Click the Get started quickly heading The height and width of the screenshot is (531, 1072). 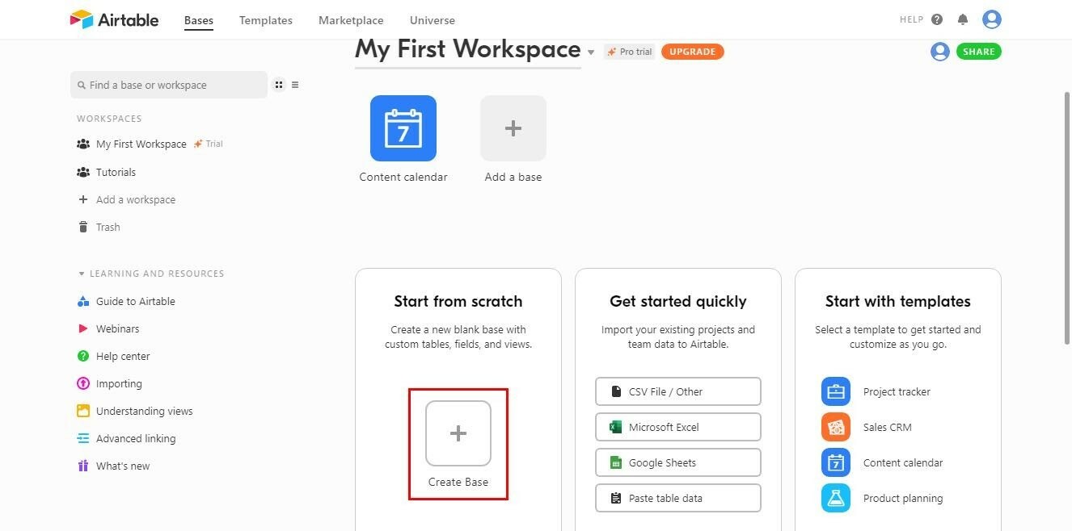pos(678,301)
